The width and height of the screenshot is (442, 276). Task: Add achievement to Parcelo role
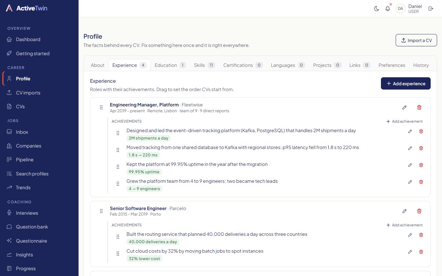(x=404, y=225)
